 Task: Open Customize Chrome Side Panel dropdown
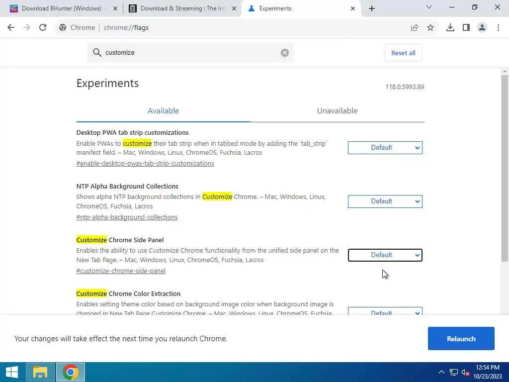385,255
